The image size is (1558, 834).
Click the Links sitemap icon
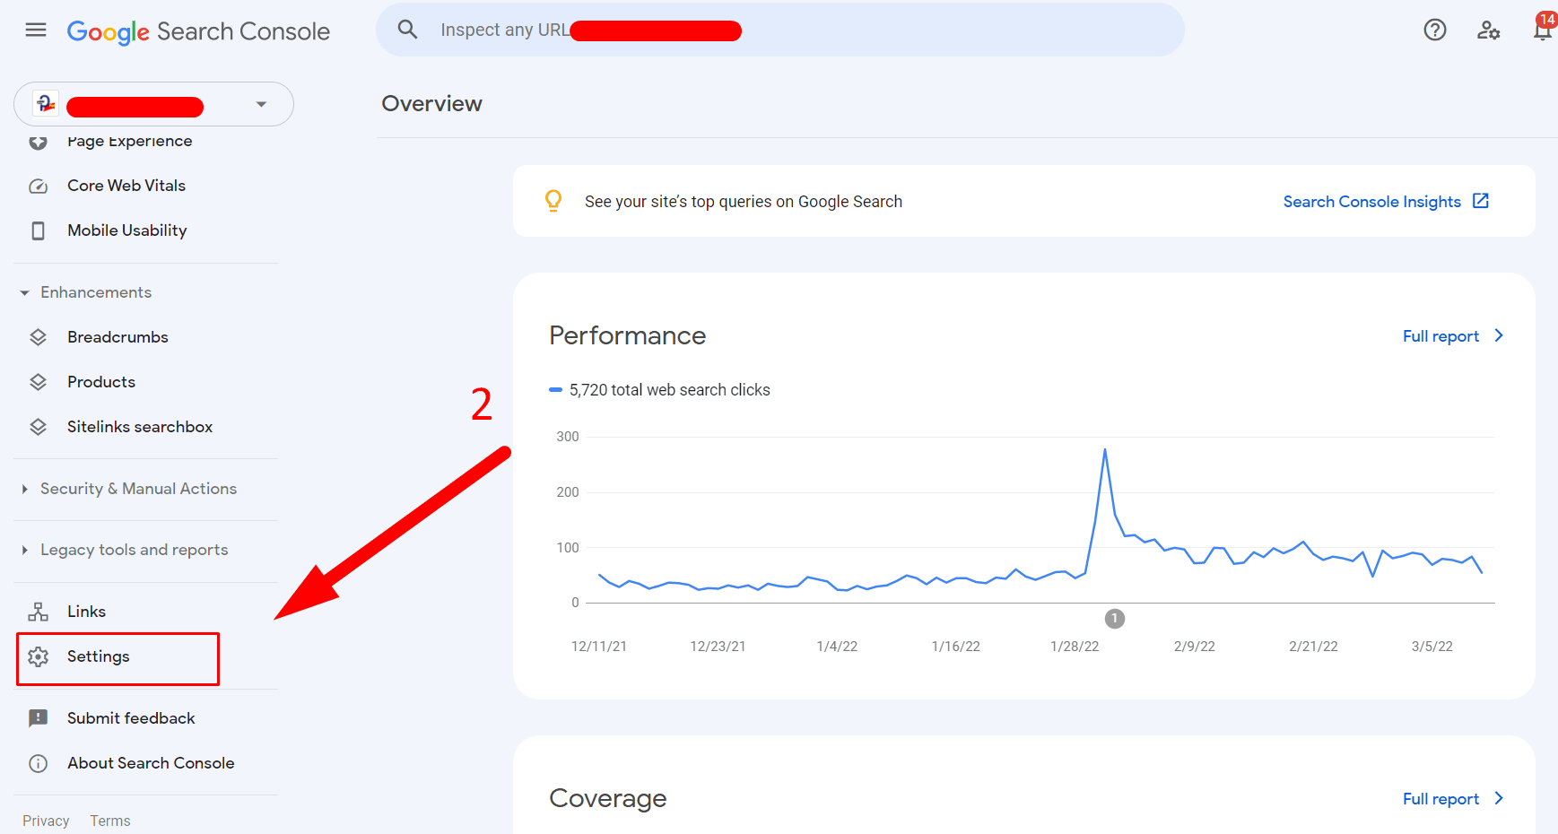[38, 612]
